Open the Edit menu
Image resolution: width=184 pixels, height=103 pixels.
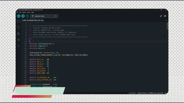[20, 12]
